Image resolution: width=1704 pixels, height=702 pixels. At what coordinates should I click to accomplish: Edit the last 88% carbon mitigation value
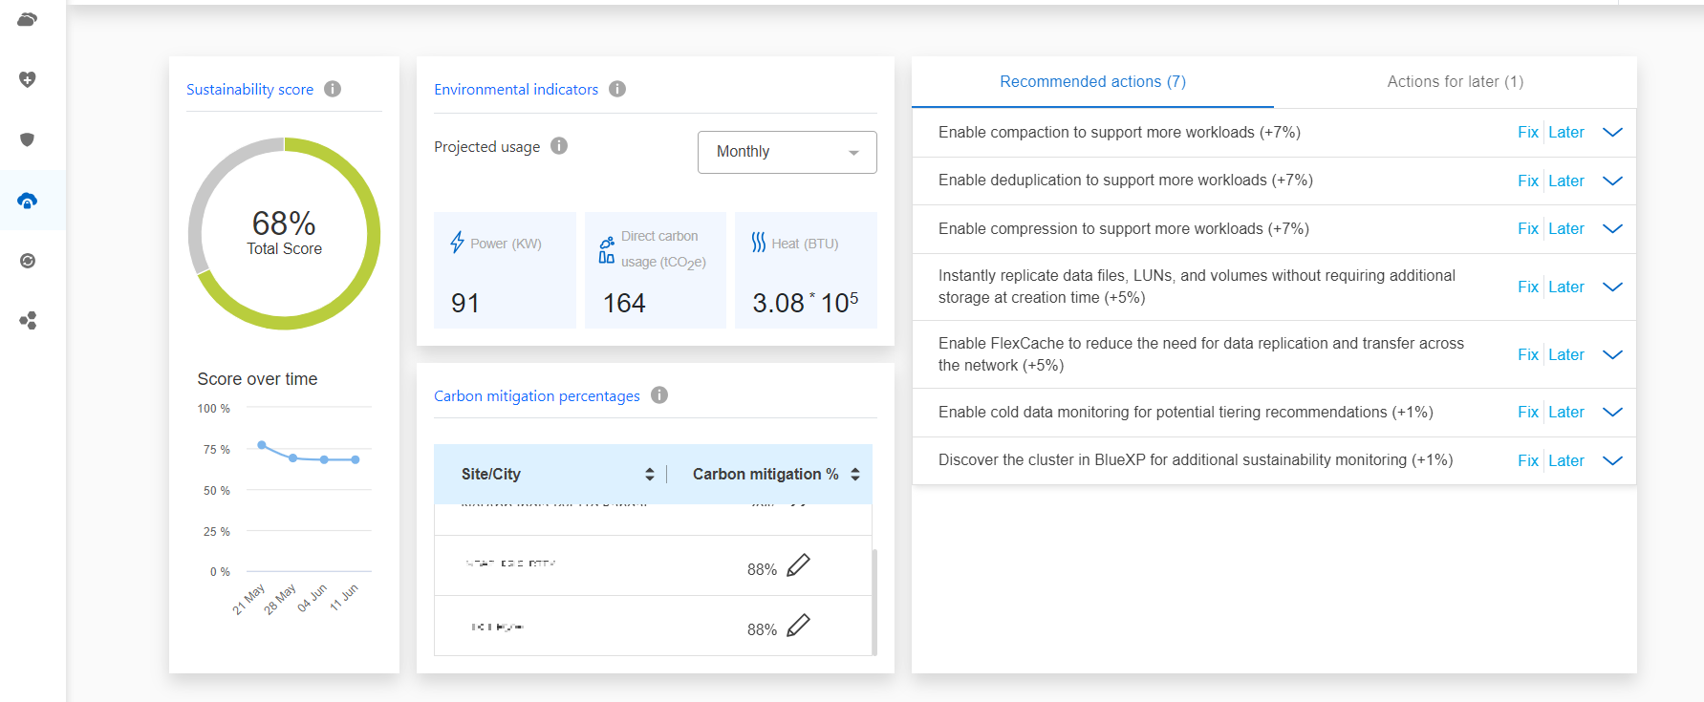pos(798,626)
